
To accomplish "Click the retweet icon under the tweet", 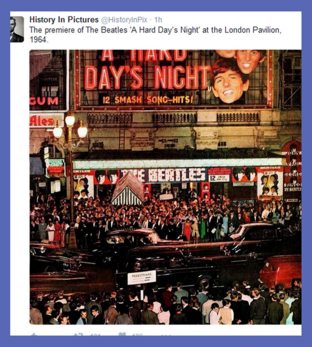I will point(78,335).
